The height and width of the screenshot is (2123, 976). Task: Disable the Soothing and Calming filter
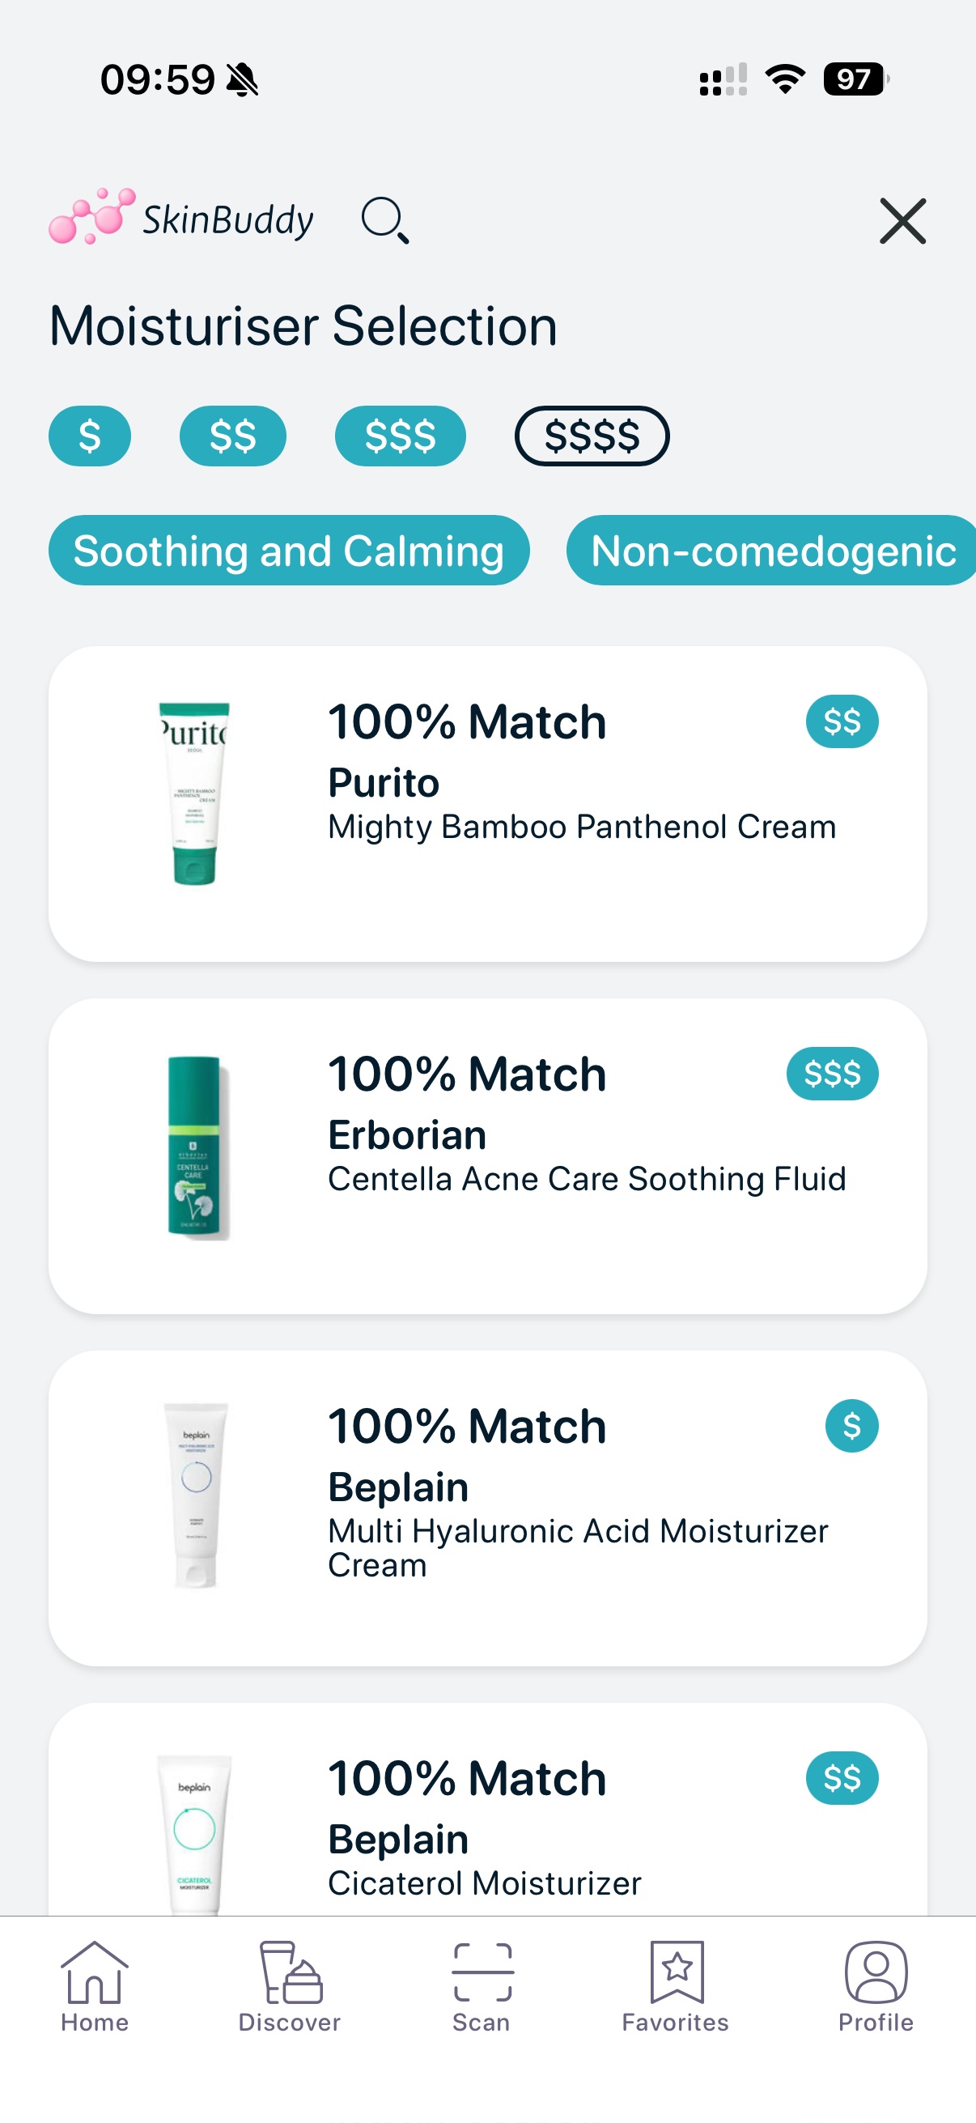click(x=289, y=550)
